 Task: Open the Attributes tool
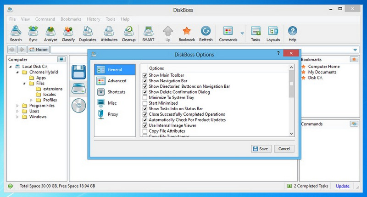(109, 34)
